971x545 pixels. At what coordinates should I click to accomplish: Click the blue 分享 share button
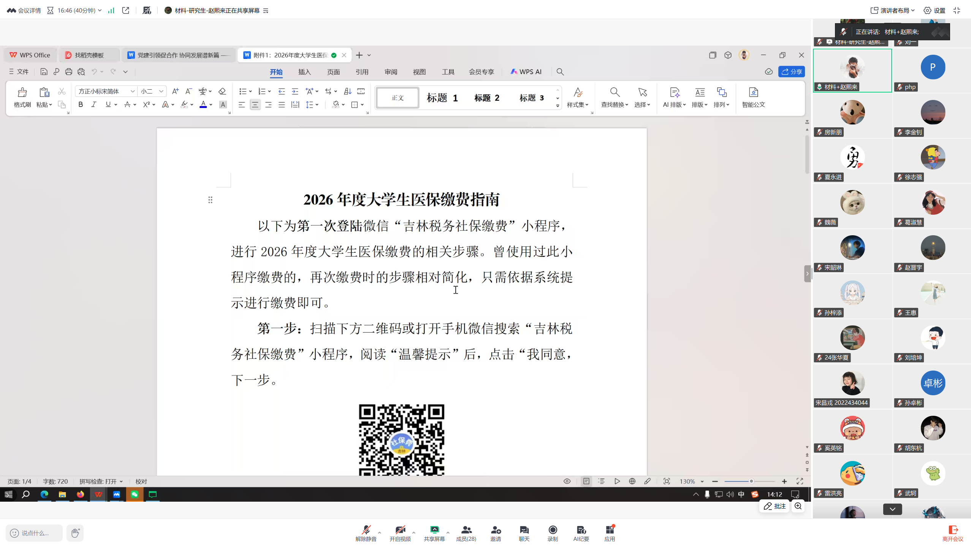click(792, 71)
